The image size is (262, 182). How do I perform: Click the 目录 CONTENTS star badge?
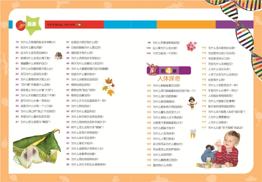(33, 26)
